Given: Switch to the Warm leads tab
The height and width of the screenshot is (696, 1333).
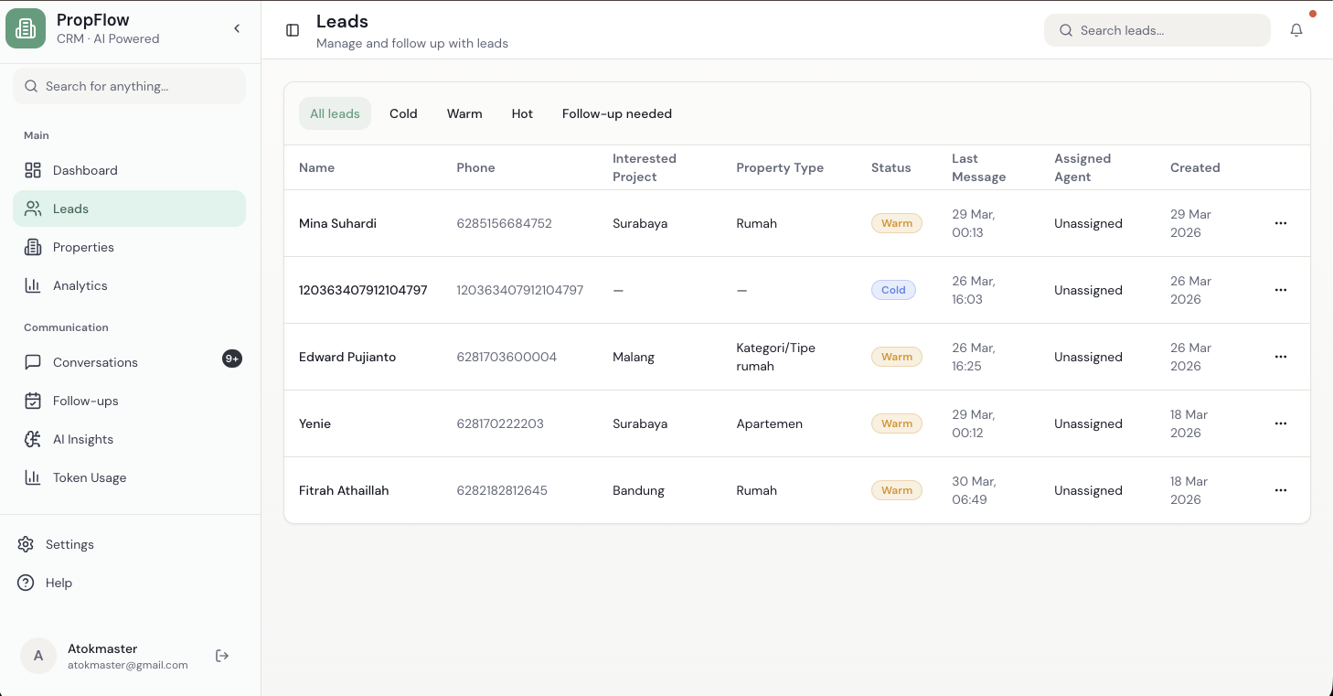Looking at the screenshot, I should (x=464, y=113).
